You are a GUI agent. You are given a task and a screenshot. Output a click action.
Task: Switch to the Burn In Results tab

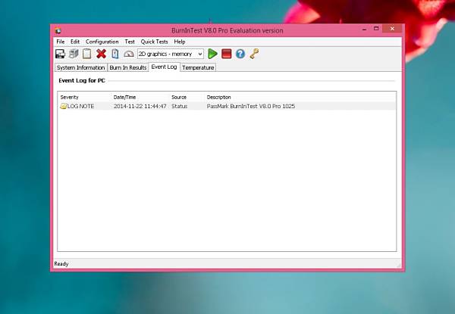(x=127, y=67)
